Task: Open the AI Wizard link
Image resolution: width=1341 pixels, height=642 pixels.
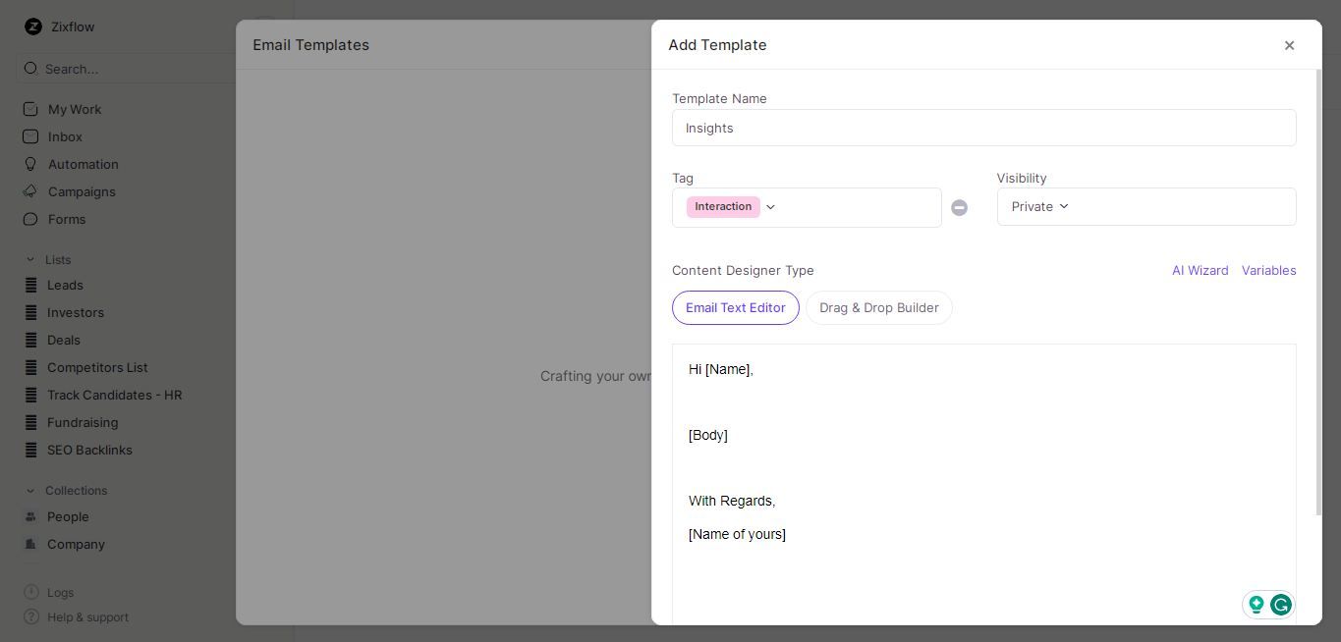Action: click(1200, 270)
